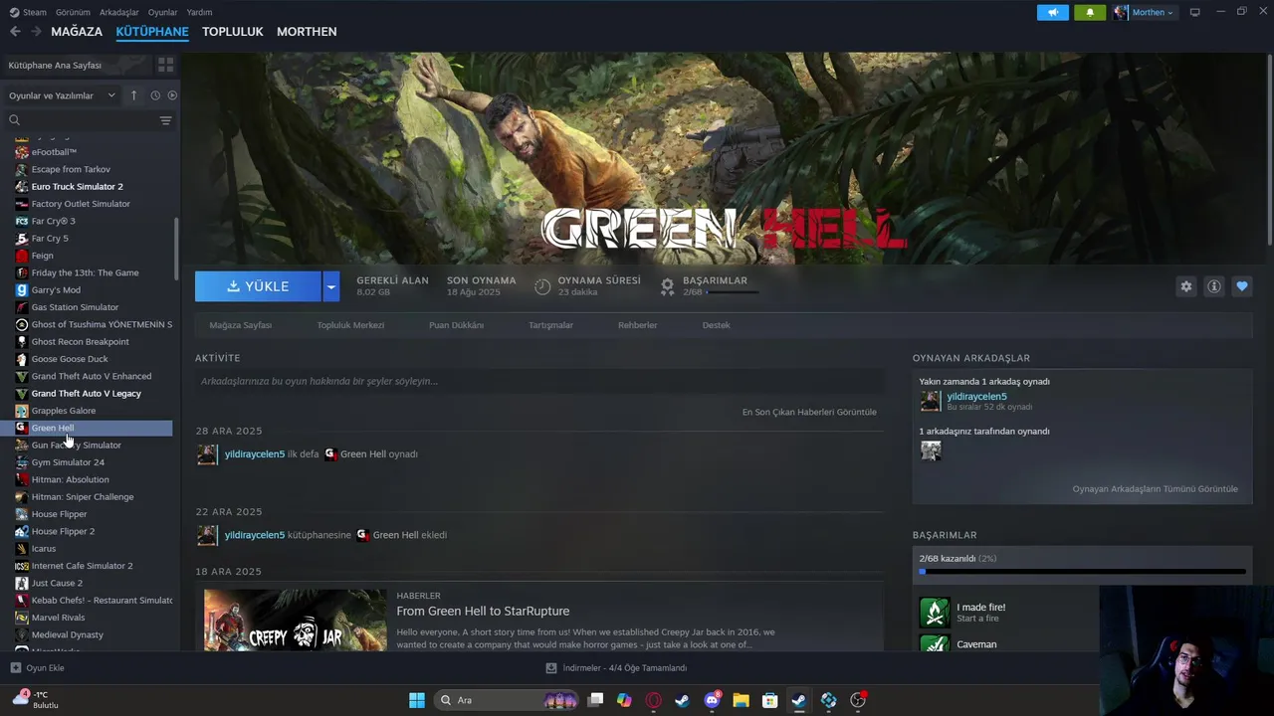
Task: Toggle the recent activity clock filter
Action: point(155,95)
